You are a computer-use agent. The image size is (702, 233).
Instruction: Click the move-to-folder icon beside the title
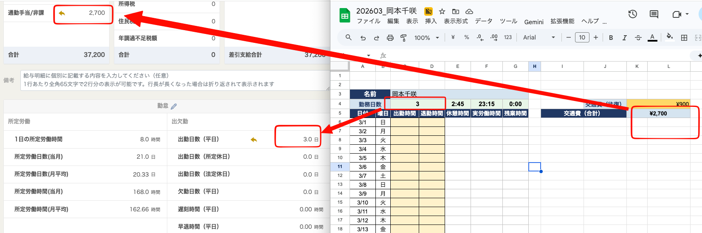tap(456, 11)
